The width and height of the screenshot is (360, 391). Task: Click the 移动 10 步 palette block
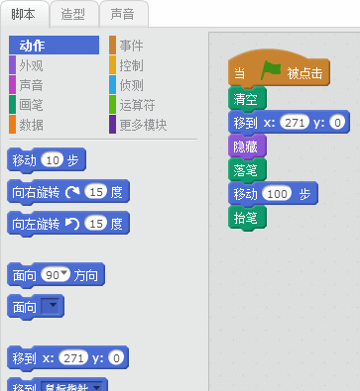tap(47, 160)
